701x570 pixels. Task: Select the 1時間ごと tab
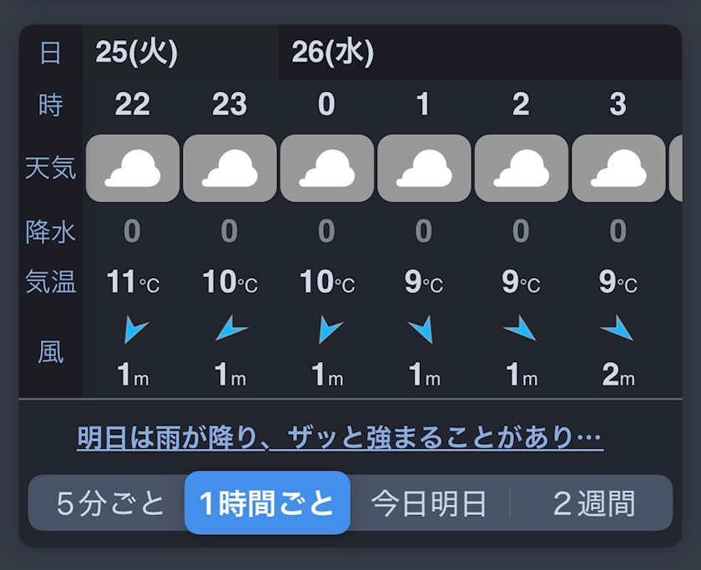267,503
